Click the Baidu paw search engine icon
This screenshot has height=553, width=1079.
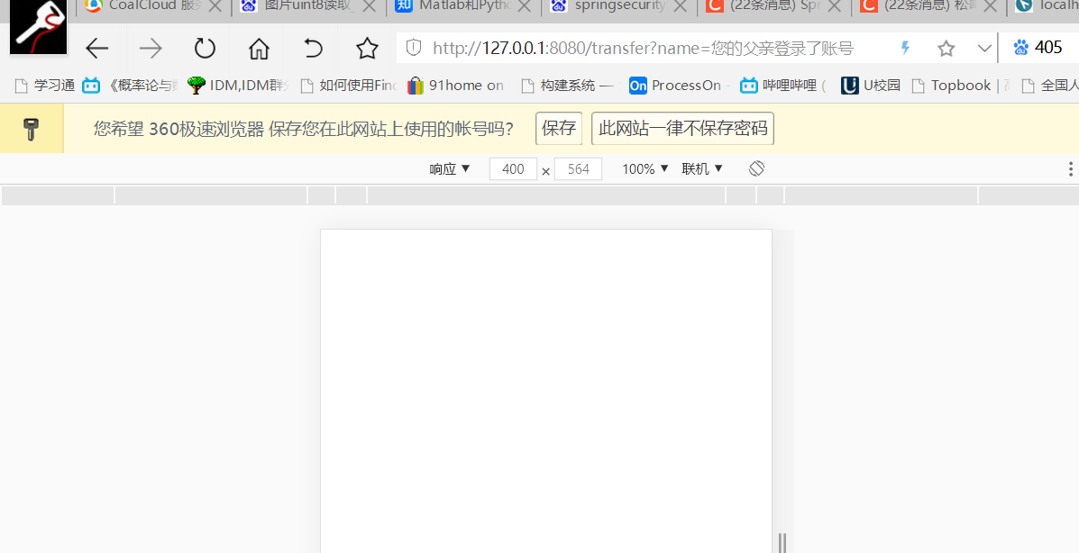pyautogui.click(x=1021, y=48)
